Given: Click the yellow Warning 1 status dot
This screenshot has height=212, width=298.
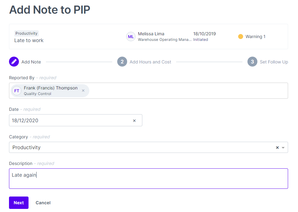Looking at the screenshot, I should [241, 37].
